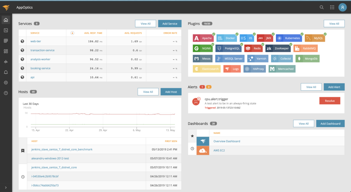Open the transaction-service link
This screenshot has width=351, height=192.
click(x=43, y=50)
